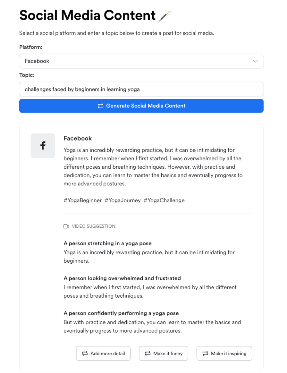Click the Social Media Content heading
287x373 pixels.
tap(87, 15)
